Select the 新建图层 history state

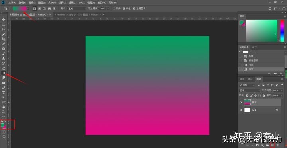click(253, 60)
